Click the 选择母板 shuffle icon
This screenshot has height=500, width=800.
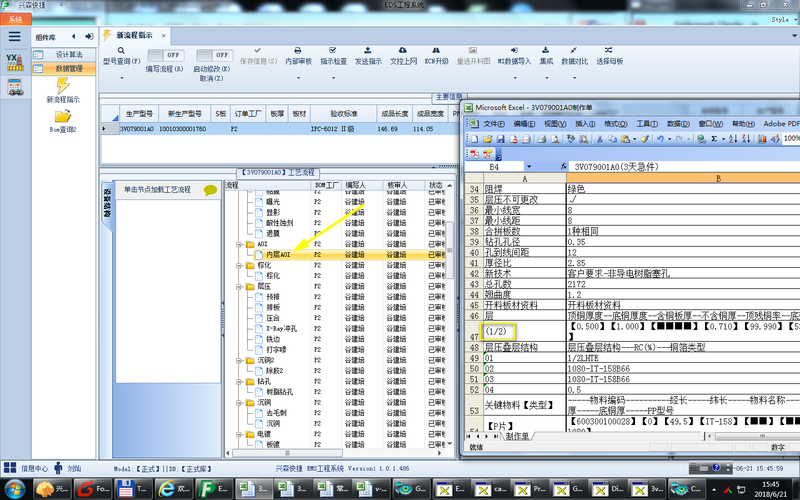tap(609, 50)
